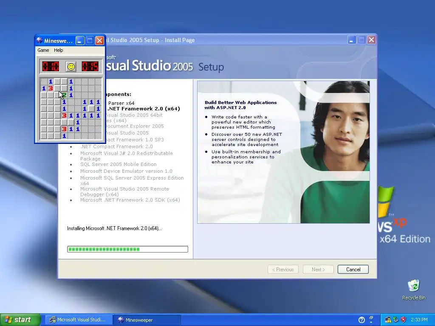Click the language bar restore icon
Image resolution: width=435 pixels, height=326 pixels.
(371, 318)
